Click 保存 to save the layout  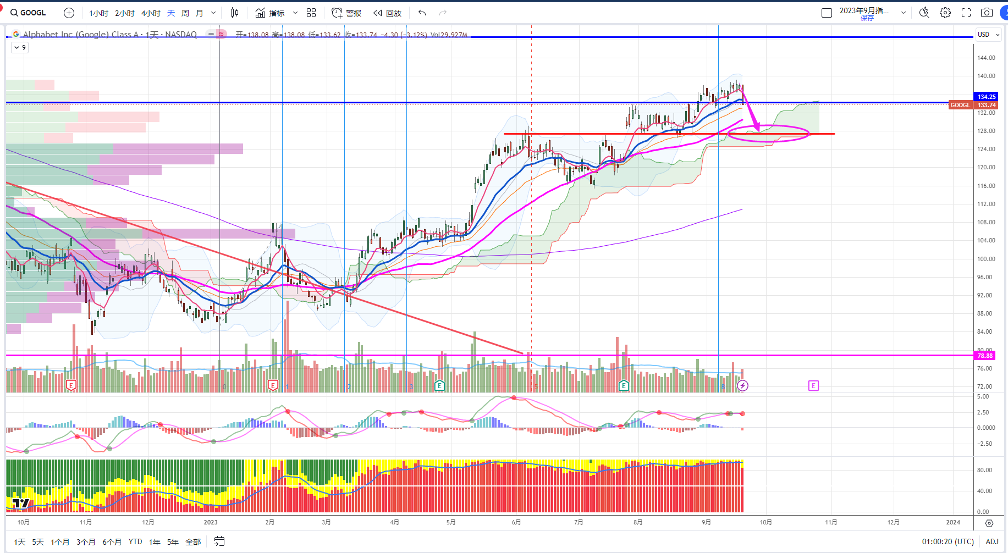[x=867, y=18]
